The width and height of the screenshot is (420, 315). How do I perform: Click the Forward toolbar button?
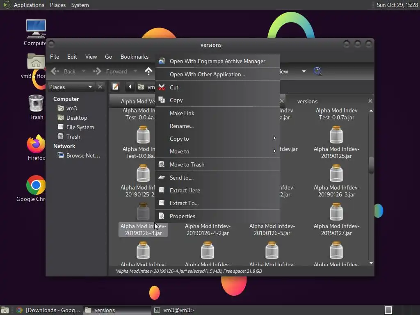point(110,71)
